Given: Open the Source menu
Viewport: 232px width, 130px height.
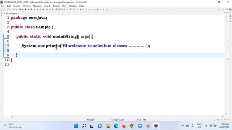Looking at the screenshot, I should coord(17,6).
